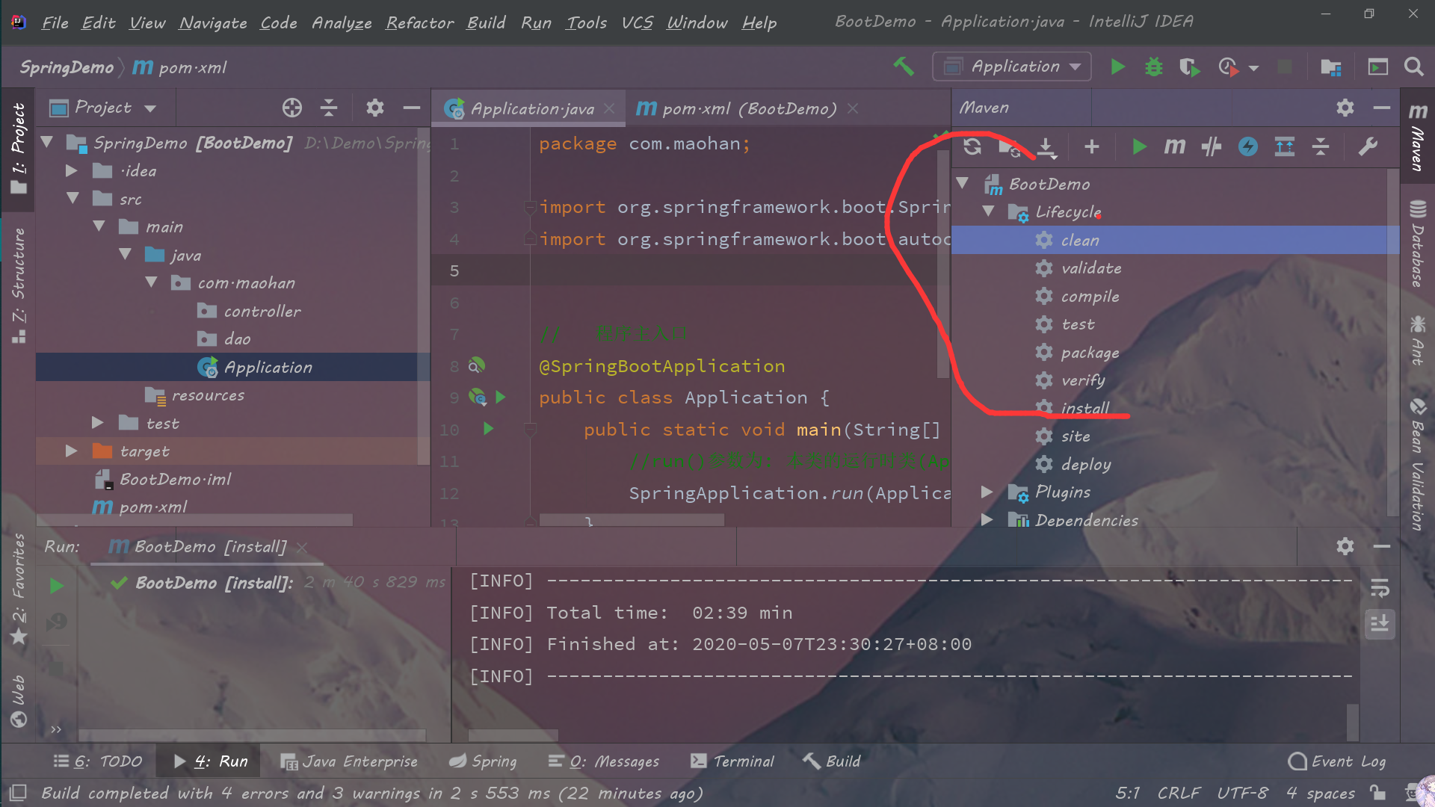
Task: Click Execute Maven Goal icon
Action: pyautogui.click(x=1174, y=146)
